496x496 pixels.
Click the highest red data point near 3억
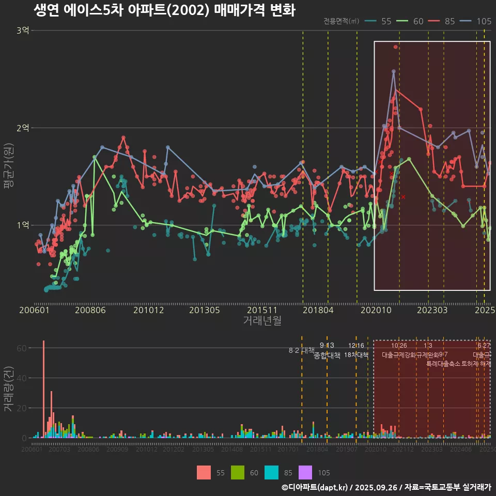[x=396, y=47]
